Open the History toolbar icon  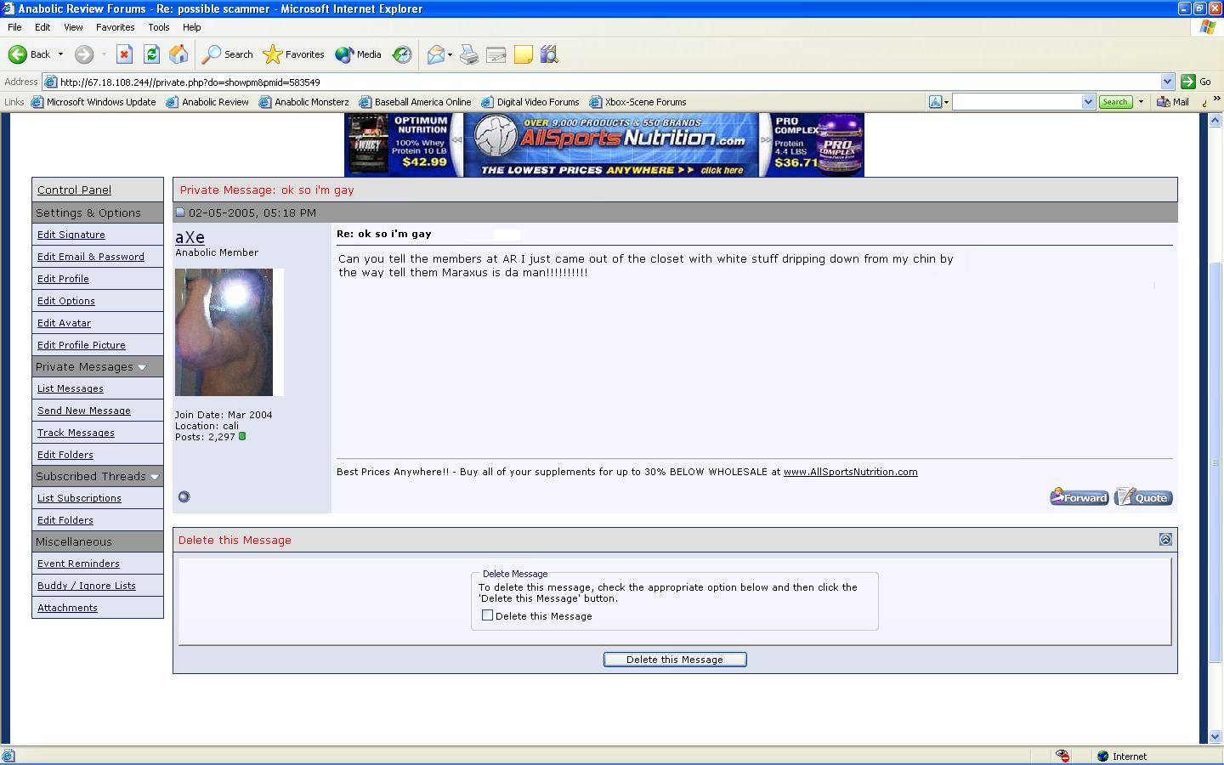[x=402, y=54]
